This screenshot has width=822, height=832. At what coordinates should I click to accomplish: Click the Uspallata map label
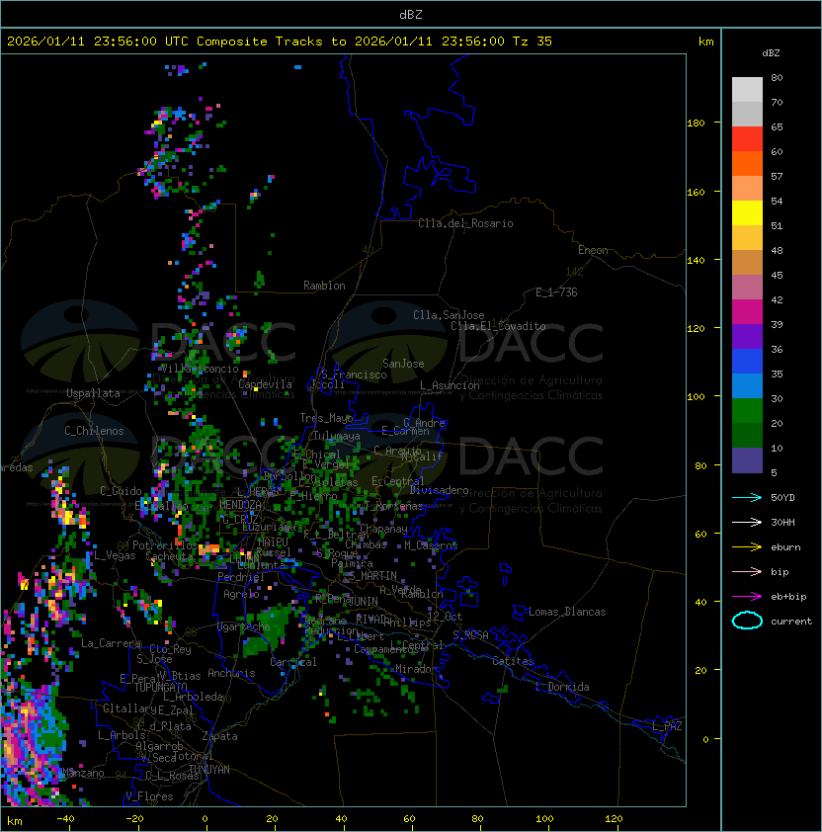pos(94,393)
